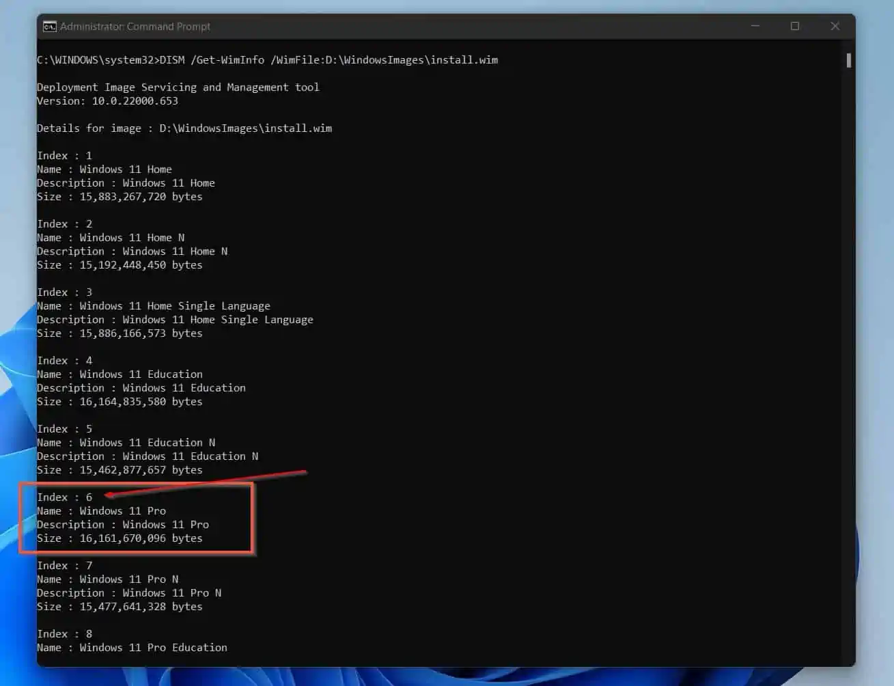
Task: Click "Description : Windows 11 Home Single Language"
Action: (175, 320)
